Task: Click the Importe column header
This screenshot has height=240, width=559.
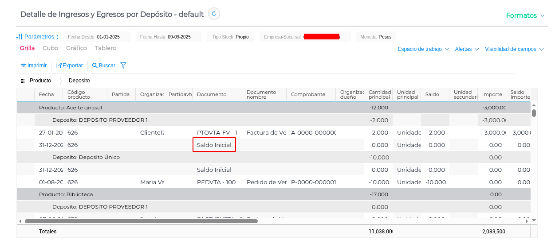Action: 492,94
